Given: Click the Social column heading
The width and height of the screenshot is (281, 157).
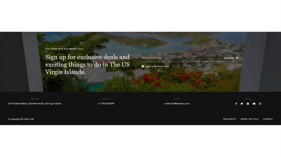Looking at the screenshot, I should 248,99.
